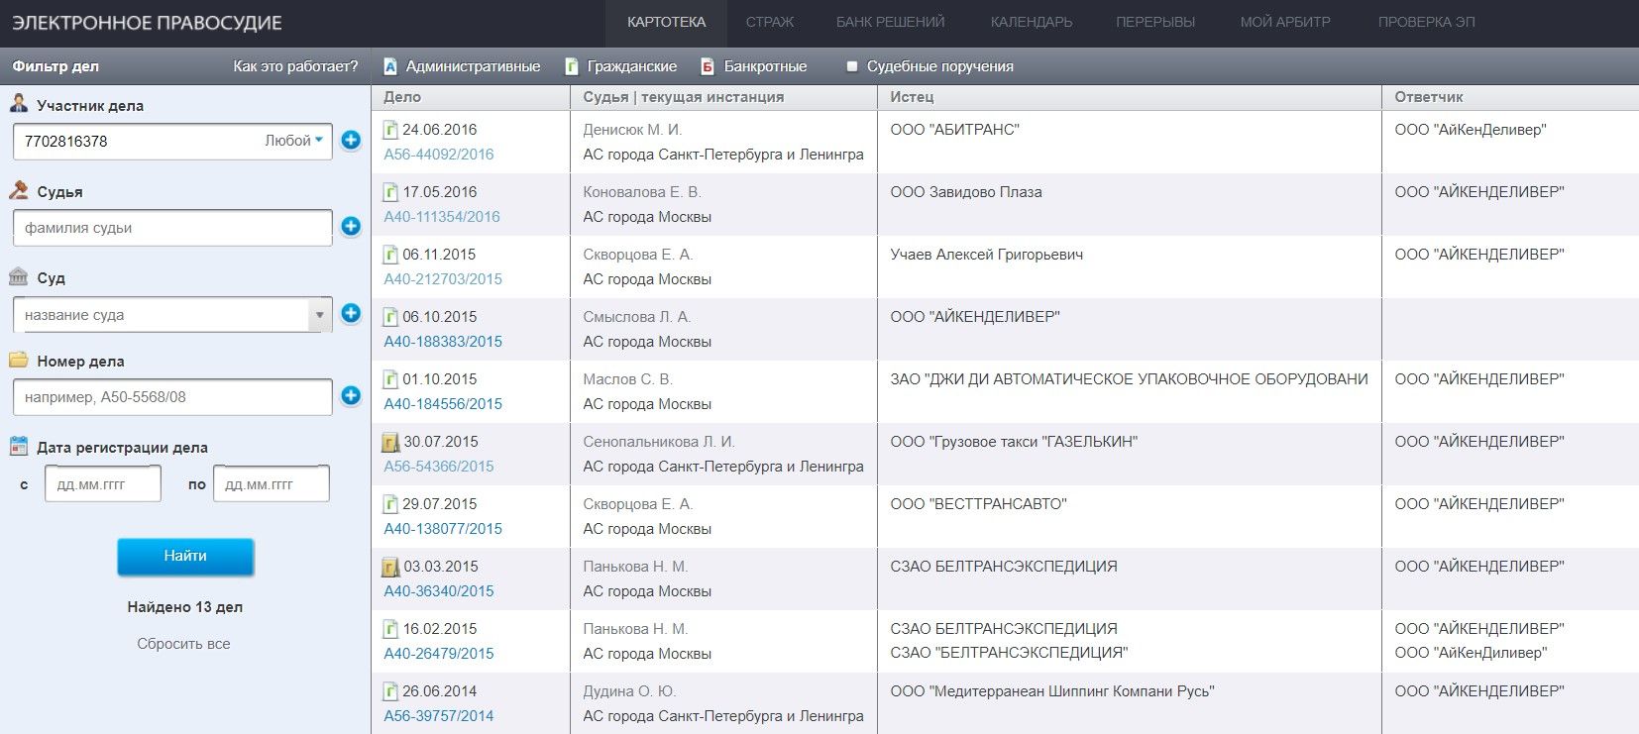The height and width of the screenshot is (734, 1639).
Task: Open case А56-54366/2015
Action: click(439, 467)
